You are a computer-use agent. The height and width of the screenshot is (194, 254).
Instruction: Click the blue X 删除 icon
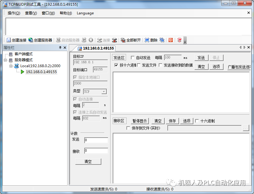pos(147,40)
